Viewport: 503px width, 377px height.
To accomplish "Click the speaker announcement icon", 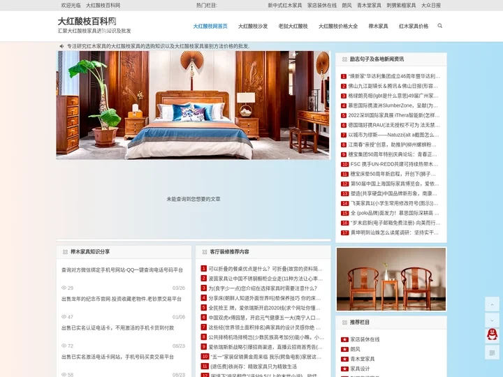I will (61, 46).
